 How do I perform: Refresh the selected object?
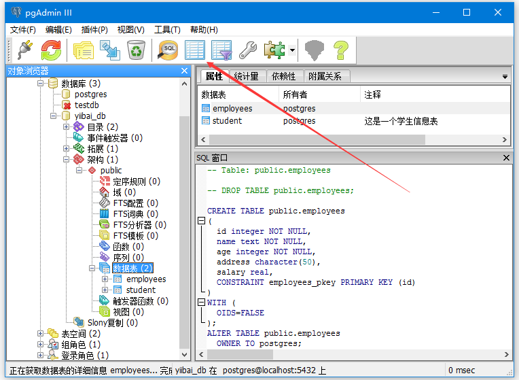tap(51, 50)
